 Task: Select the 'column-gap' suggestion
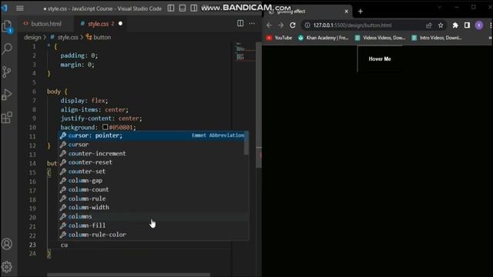(153, 181)
